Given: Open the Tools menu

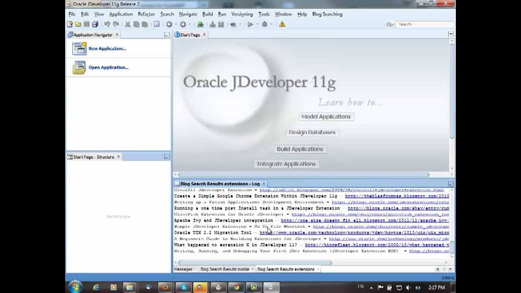Looking at the screenshot, I should point(264,14).
